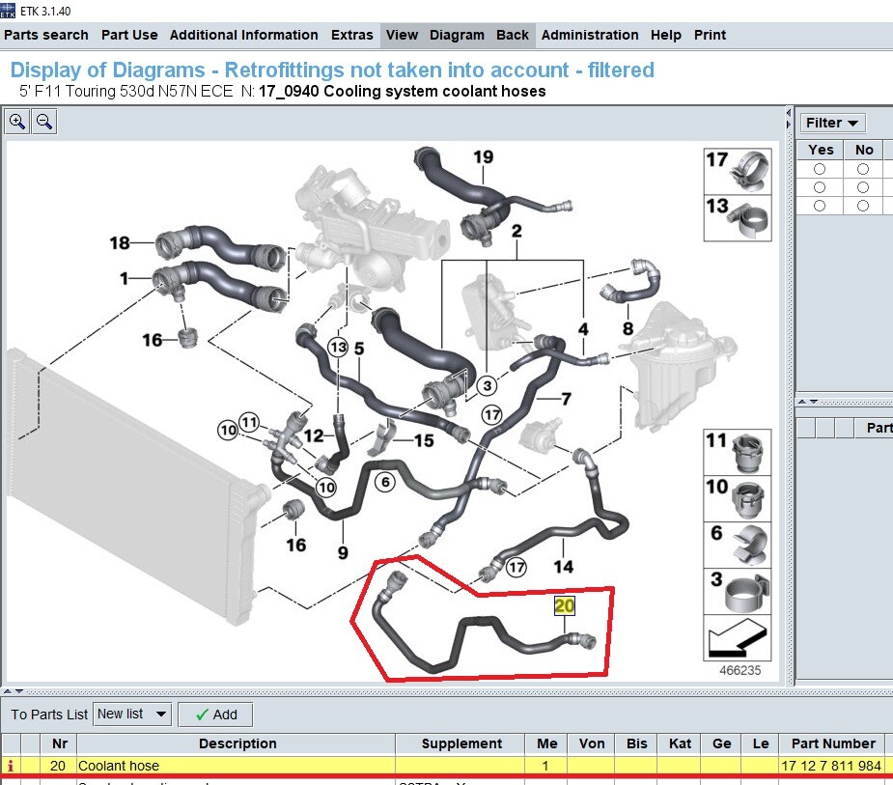Open the Additional Information menu

pyautogui.click(x=243, y=35)
